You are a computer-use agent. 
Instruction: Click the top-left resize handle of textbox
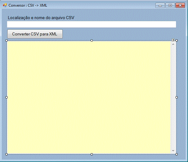coord(7,40)
